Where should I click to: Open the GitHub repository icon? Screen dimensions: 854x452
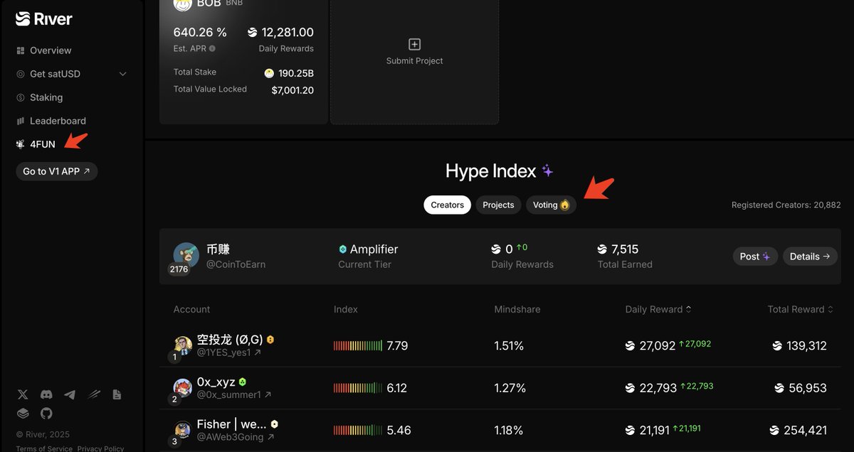46,413
